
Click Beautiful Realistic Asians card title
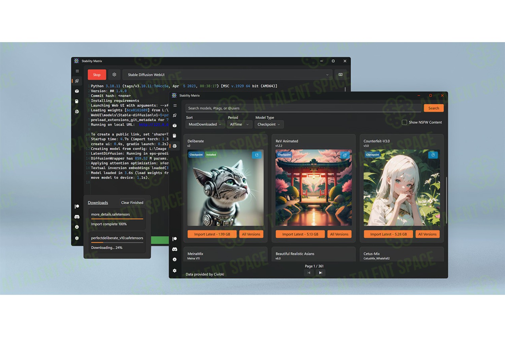tap(295, 254)
